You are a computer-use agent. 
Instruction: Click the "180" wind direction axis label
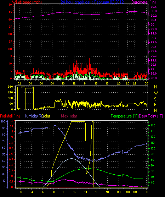(10, 98)
